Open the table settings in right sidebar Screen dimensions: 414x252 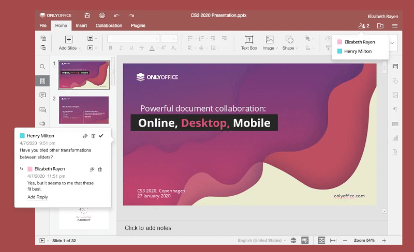coord(395,124)
